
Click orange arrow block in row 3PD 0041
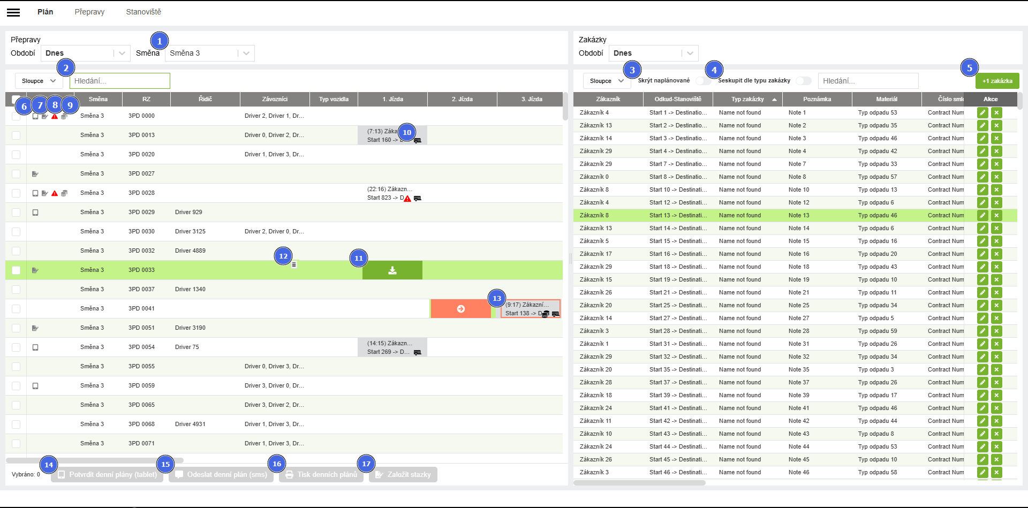coord(460,309)
